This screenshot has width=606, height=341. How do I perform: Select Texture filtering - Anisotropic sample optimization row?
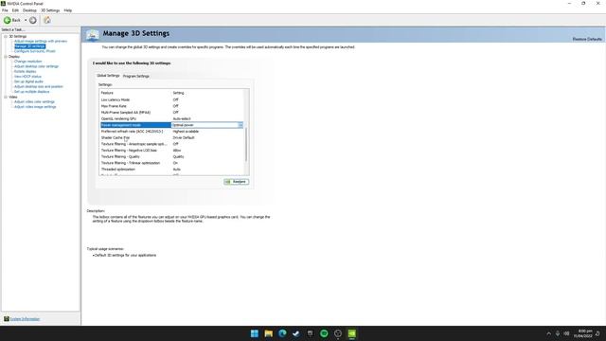172,144
